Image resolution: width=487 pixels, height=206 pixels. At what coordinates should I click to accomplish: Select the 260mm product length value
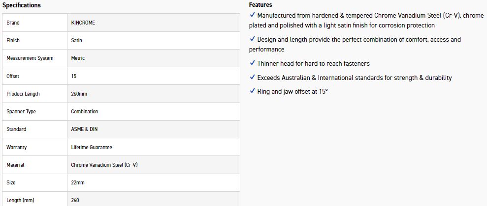(x=79, y=94)
